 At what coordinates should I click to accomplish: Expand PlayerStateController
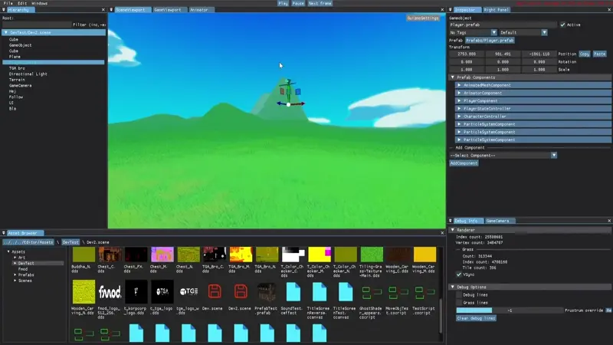[x=459, y=109]
